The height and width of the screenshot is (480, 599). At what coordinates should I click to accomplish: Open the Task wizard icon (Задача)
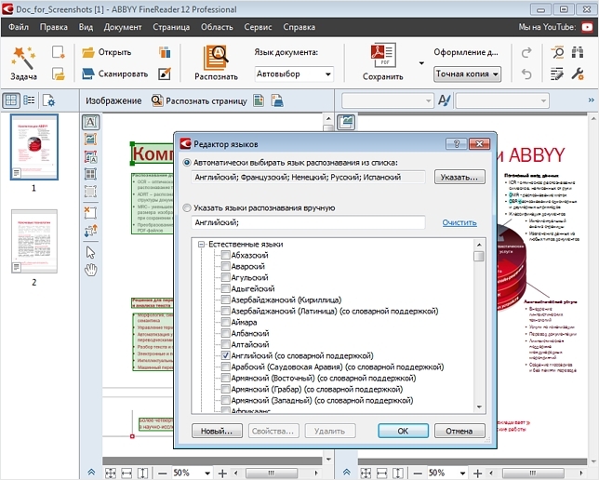click(x=23, y=58)
